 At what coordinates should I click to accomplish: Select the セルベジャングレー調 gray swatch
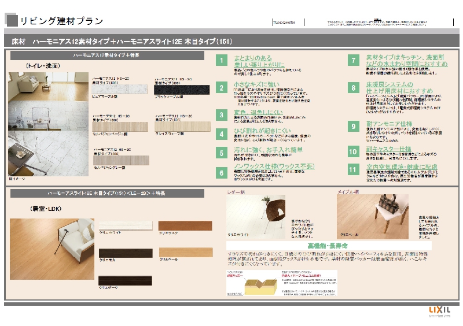coord(121,160)
